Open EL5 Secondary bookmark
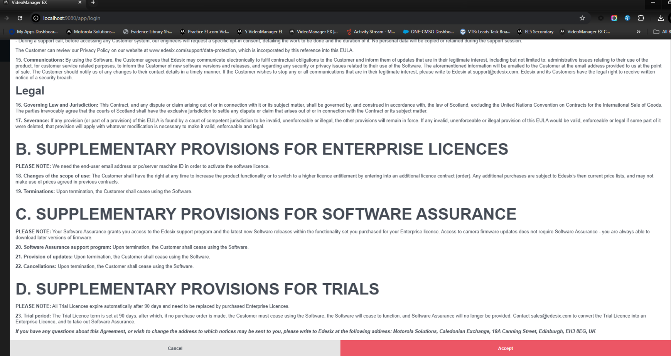 [x=535, y=32]
